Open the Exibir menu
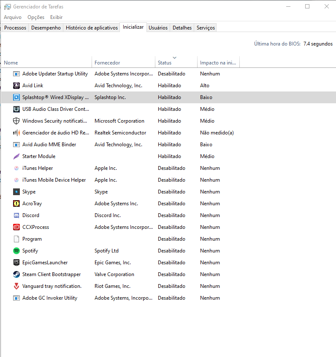This screenshot has height=357, width=336. click(x=56, y=17)
